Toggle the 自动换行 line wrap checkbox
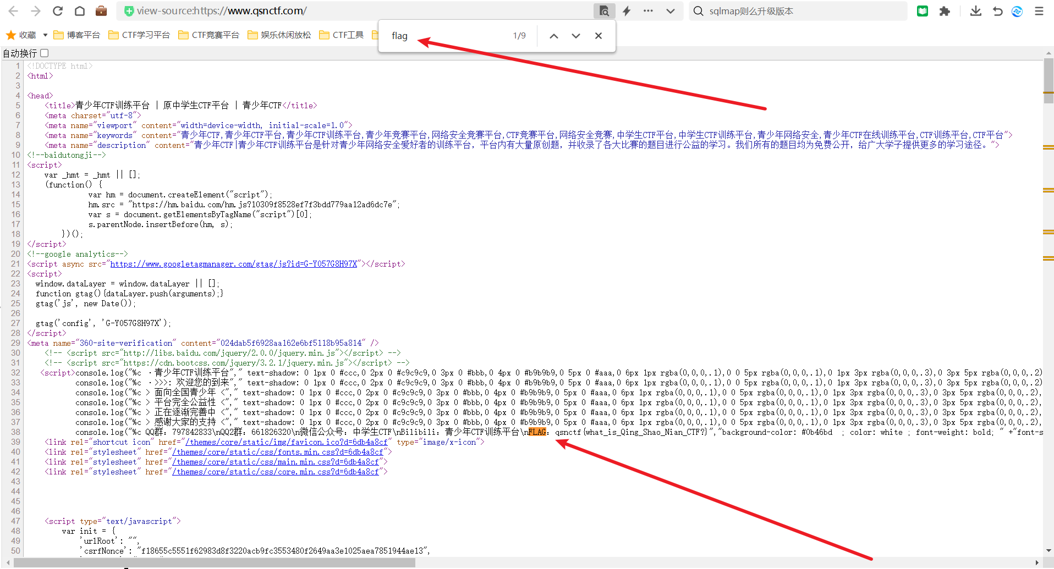This screenshot has width=1054, height=569. click(45, 53)
